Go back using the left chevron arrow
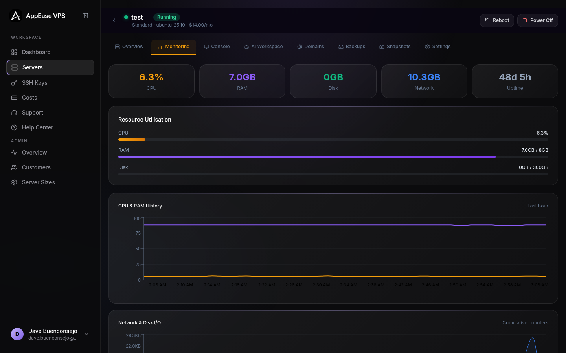566x353 pixels. pyautogui.click(x=114, y=20)
